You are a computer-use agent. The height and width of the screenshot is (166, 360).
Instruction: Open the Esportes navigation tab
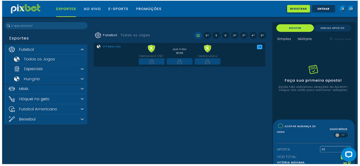[66, 9]
